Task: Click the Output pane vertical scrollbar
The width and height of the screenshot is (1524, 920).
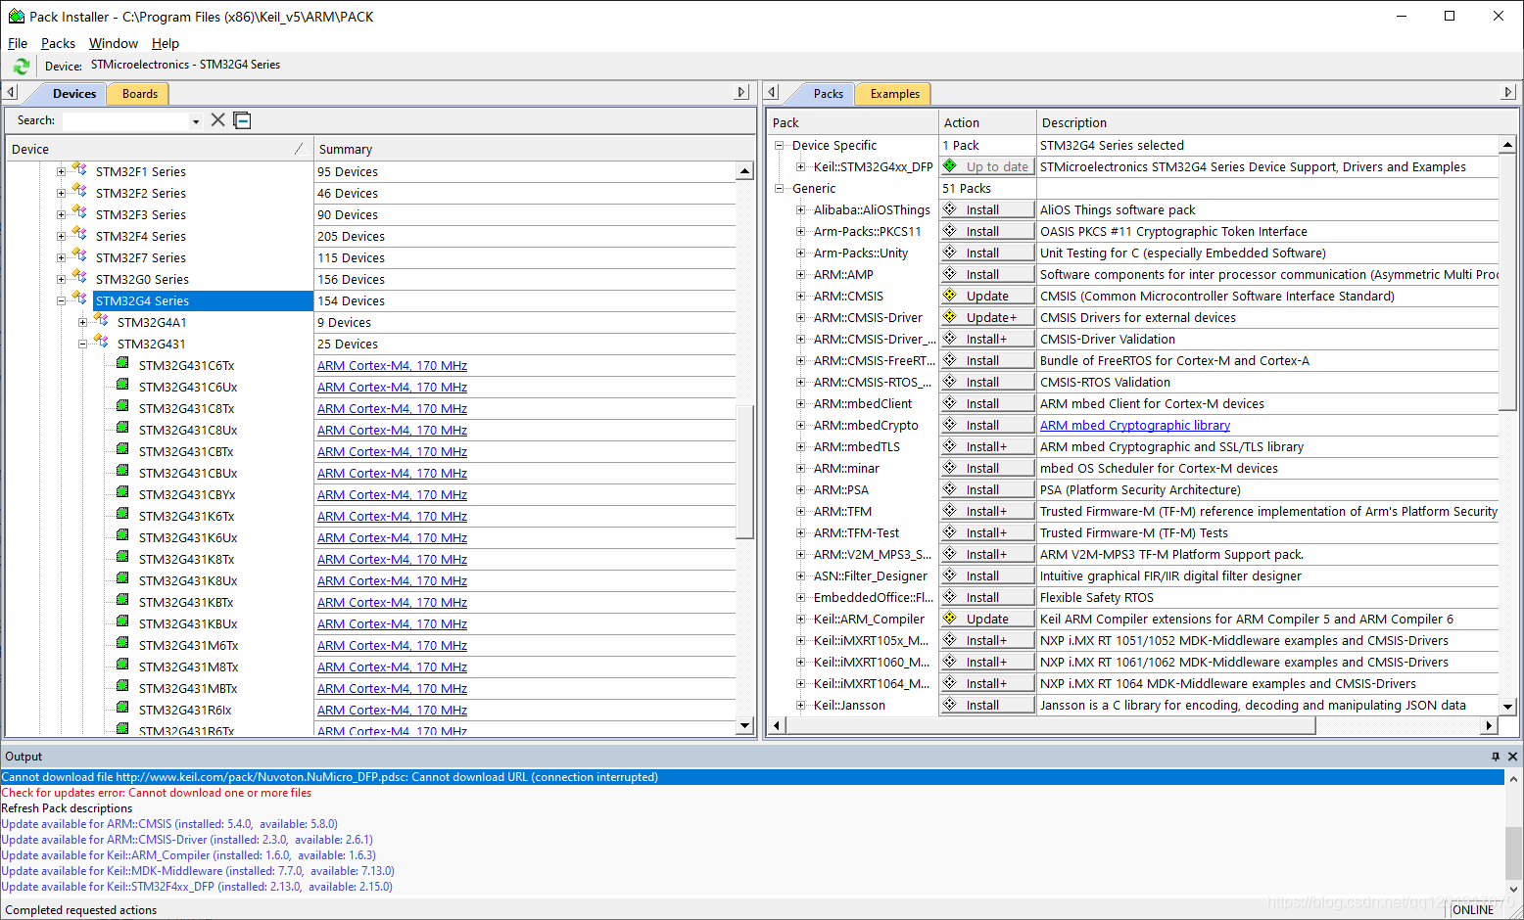Action: (x=1513, y=852)
